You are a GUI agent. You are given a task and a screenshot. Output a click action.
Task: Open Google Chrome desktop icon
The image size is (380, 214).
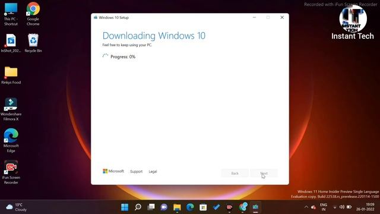tap(33, 14)
